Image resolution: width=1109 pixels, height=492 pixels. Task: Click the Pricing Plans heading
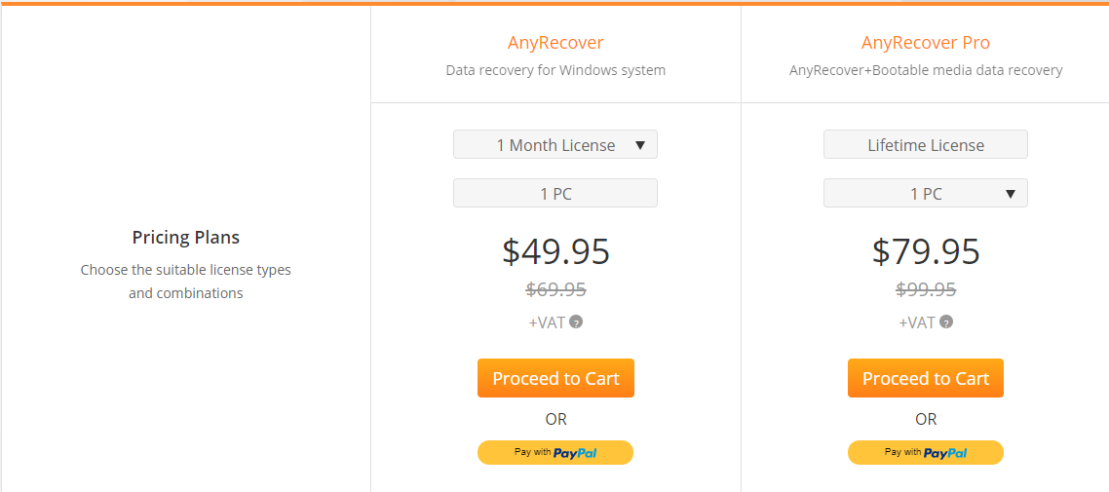click(x=186, y=238)
